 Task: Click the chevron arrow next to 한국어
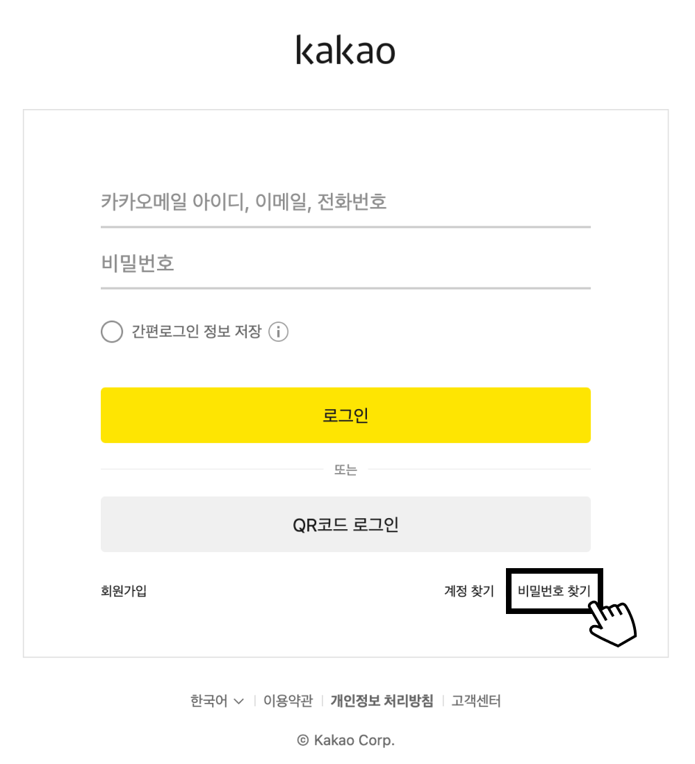pyautogui.click(x=239, y=701)
